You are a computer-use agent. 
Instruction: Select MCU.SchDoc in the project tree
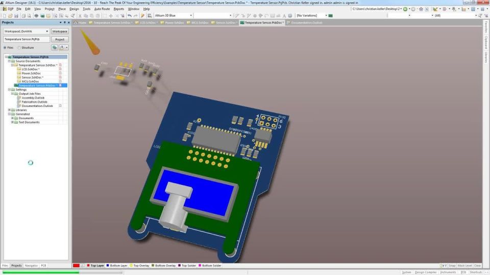[x=30, y=81]
